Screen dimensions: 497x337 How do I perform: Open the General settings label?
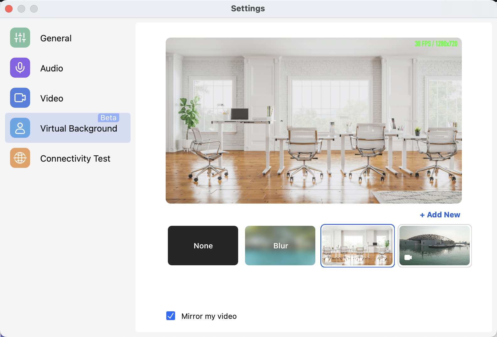coord(56,38)
